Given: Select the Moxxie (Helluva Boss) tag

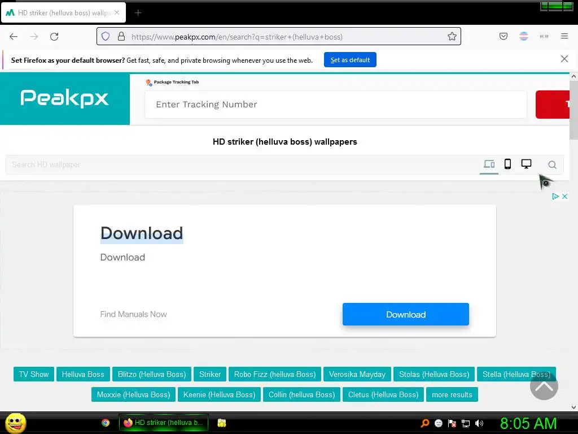Looking at the screenshot, I should pyautogui.click(x=133, y=394).
